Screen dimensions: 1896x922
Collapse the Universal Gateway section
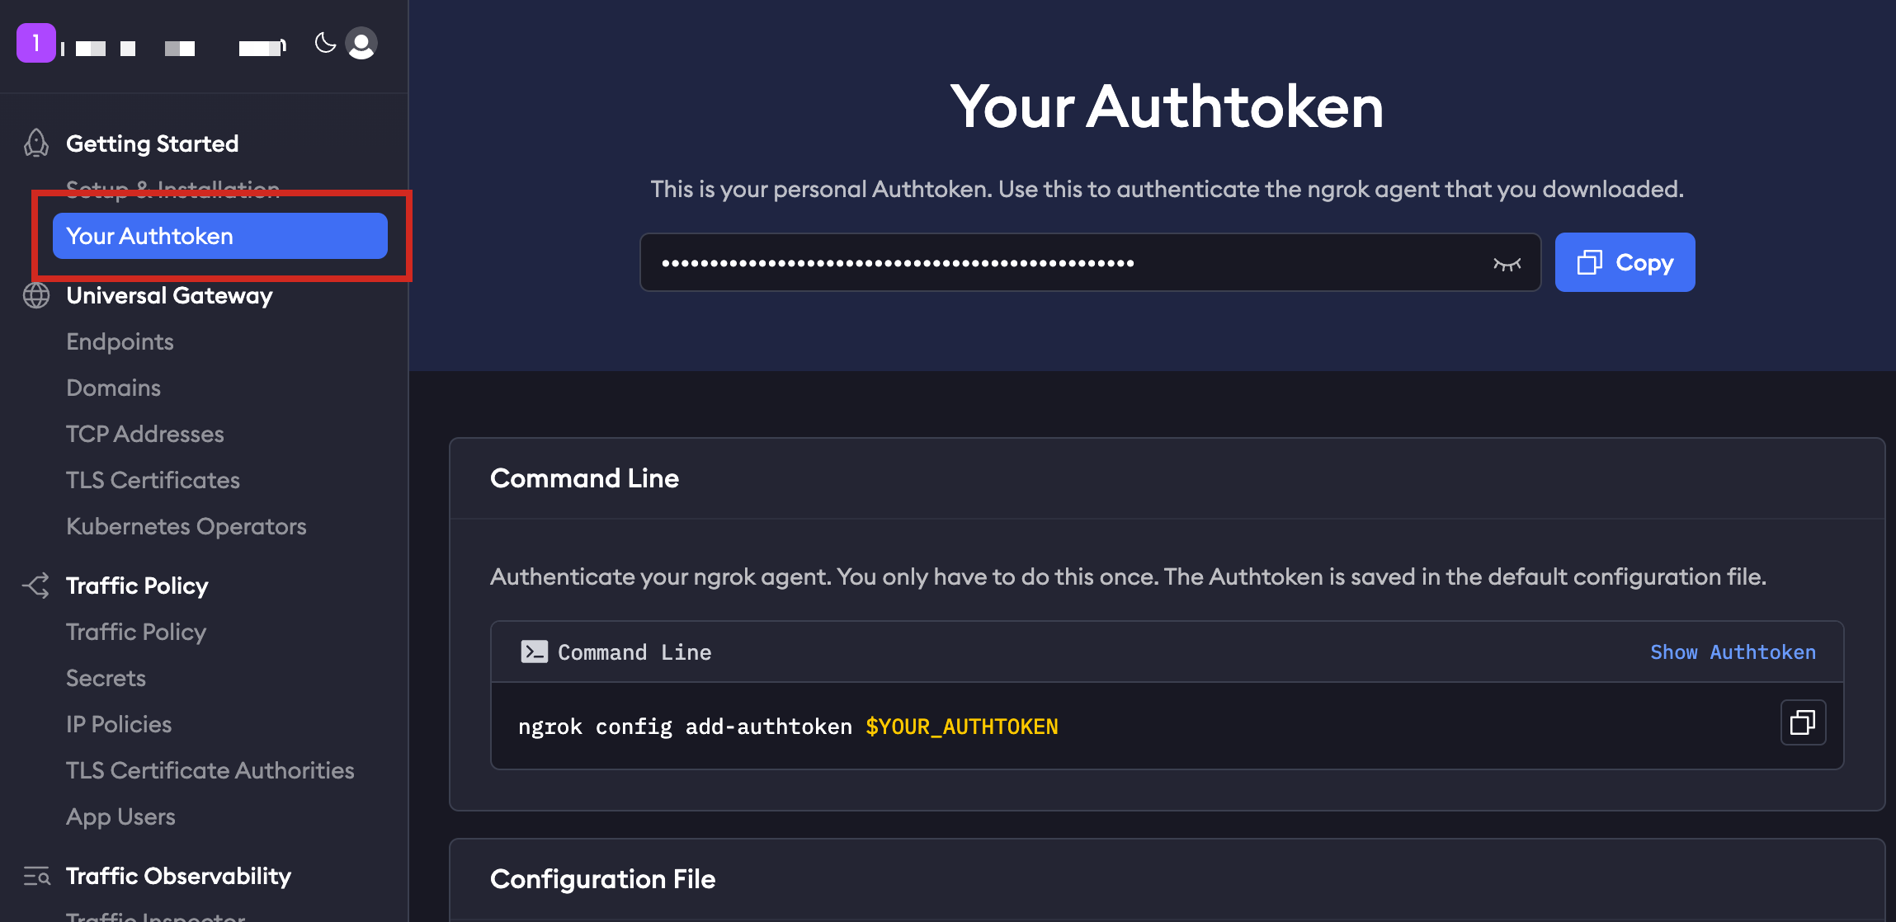[169, 295]
